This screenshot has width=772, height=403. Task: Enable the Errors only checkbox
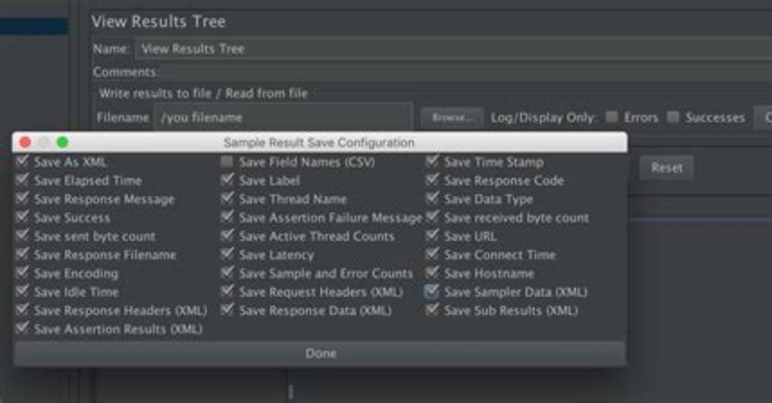(612, 117)
